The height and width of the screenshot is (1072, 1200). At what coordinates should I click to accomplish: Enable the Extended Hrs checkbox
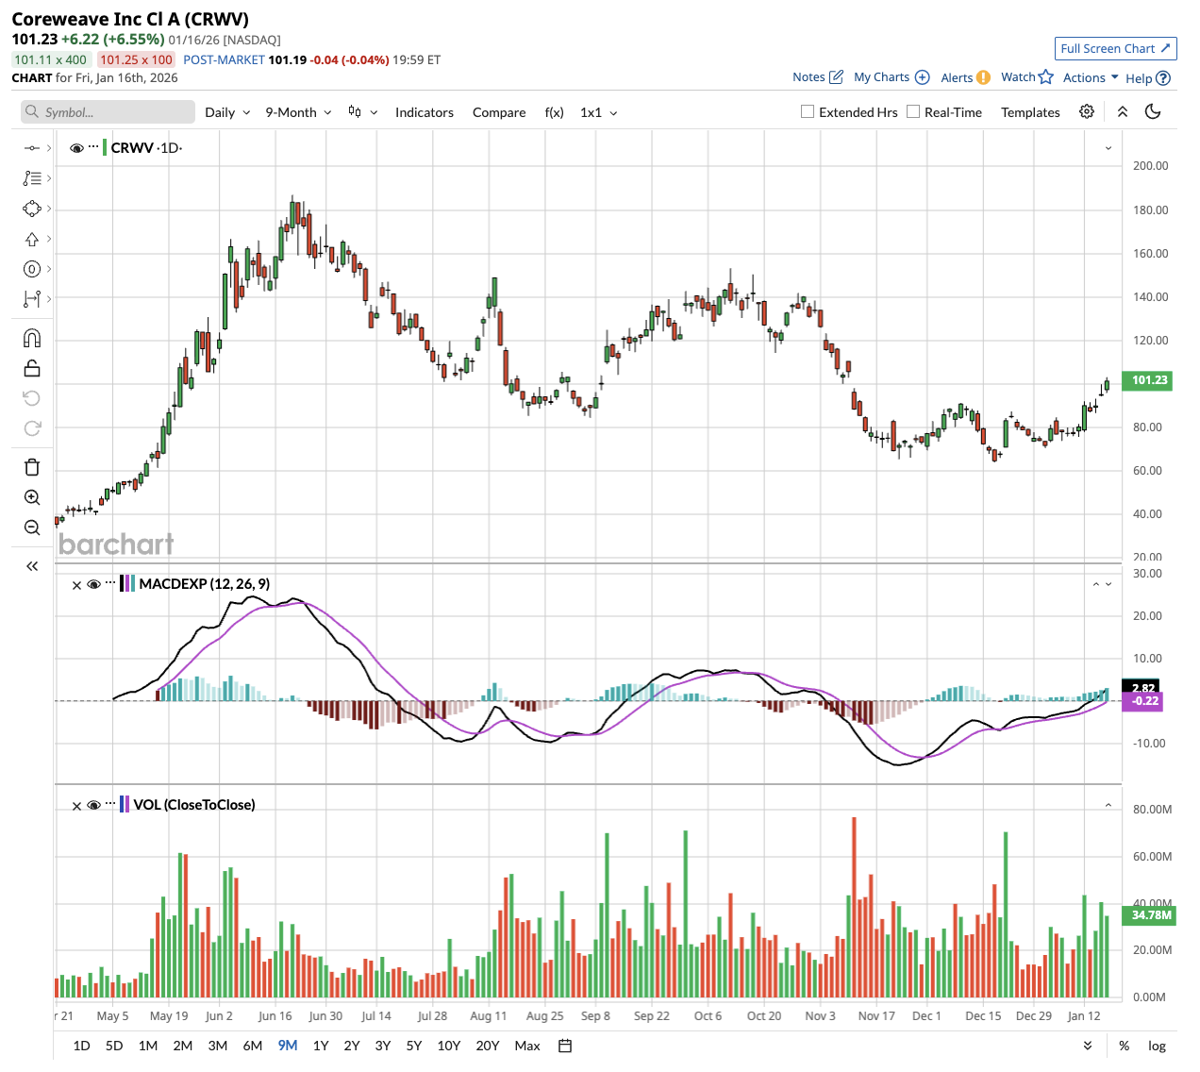pyautogui.click(x=808, y=111)
